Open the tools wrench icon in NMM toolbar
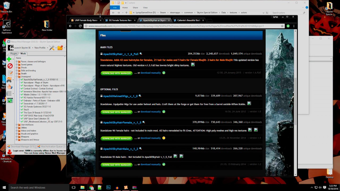Image resolution: width=340 pixels, height=191 pixels. [x=52, y=48]
